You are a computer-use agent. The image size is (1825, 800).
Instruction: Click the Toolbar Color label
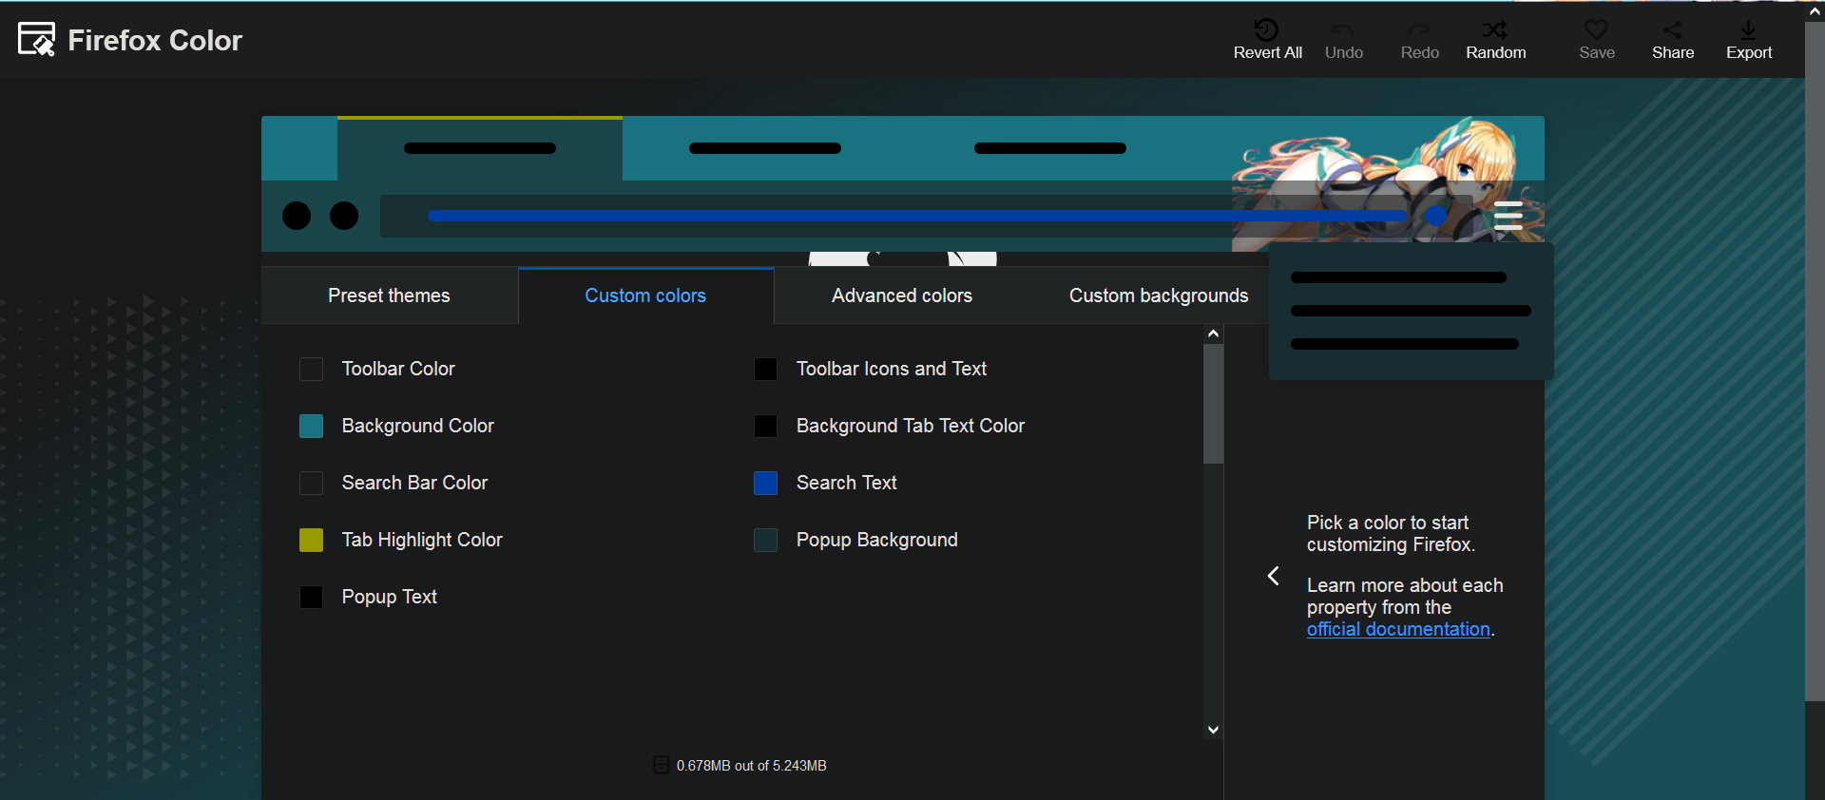tap(398, 369)
